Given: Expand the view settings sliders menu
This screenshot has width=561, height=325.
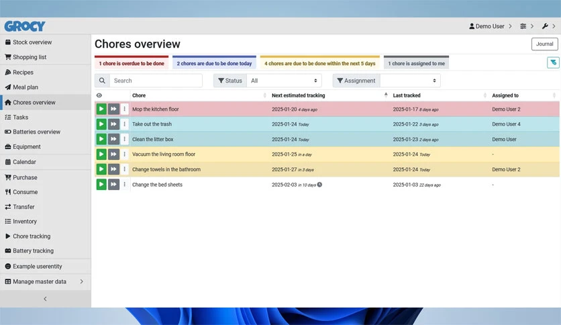Looking at the screenshot, I should pyautogui.click(x=527, y=26).
